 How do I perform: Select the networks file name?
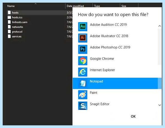[18, 27]
